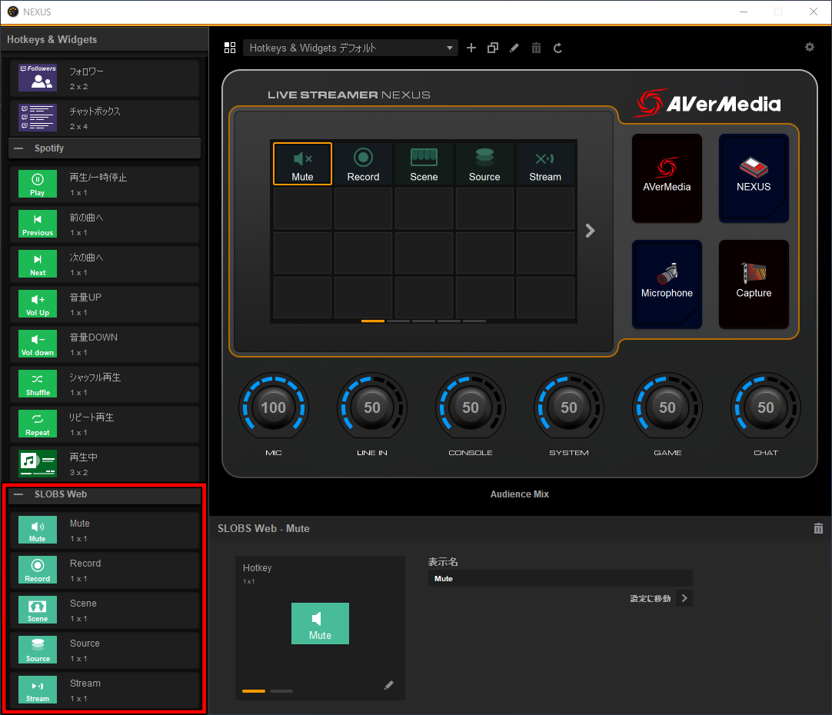Select the Mute hotkey on the NEXUS screen
The height and width of the screenshot is (715, 832).
point(302,163)
